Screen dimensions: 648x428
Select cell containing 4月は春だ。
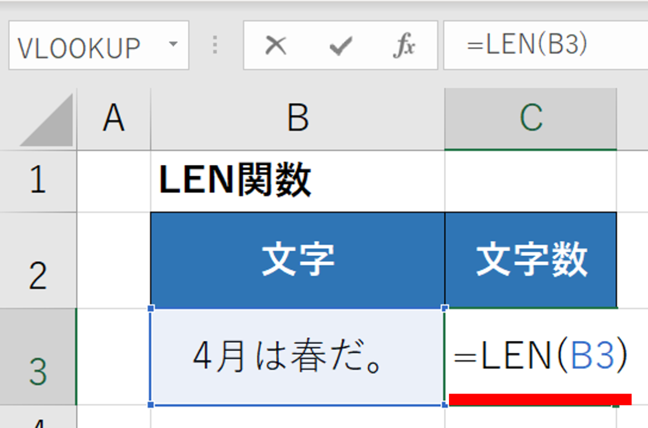(298, 356)
